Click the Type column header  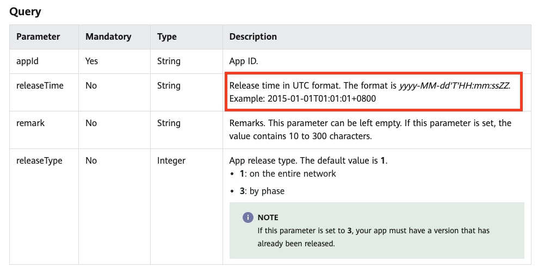click(167, 36)
